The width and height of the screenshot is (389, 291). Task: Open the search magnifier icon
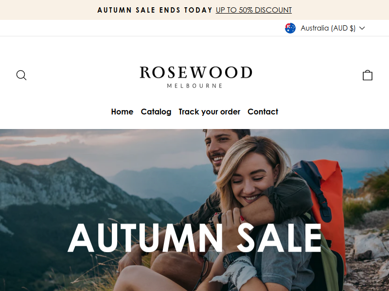(21, 75)
